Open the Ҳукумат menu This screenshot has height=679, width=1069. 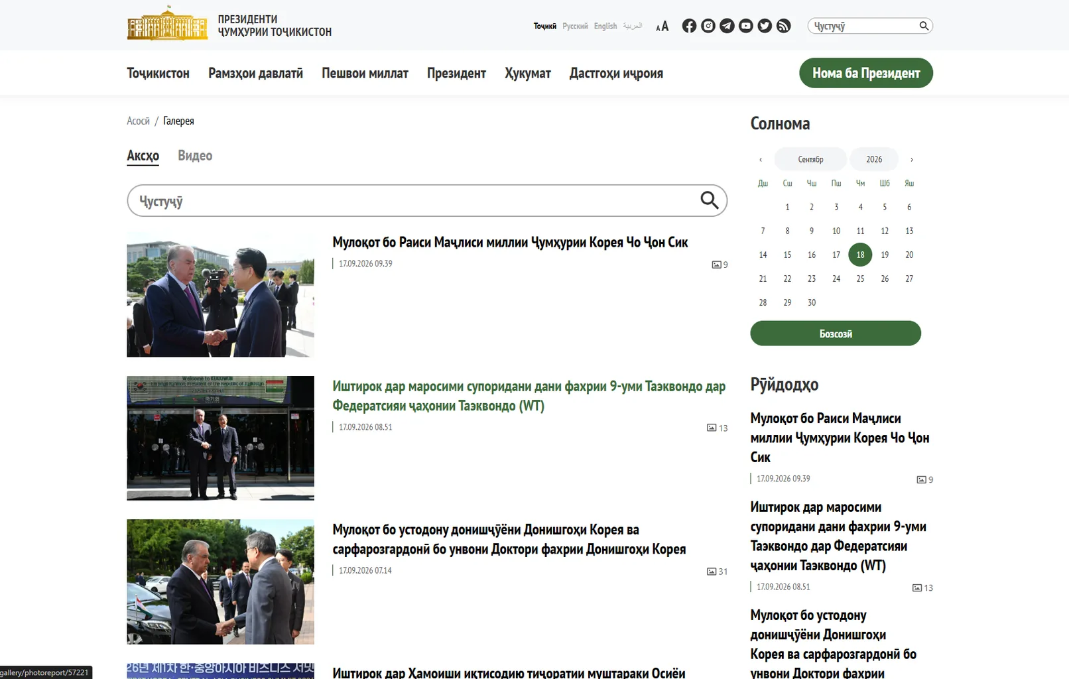(x=528, y=73)
